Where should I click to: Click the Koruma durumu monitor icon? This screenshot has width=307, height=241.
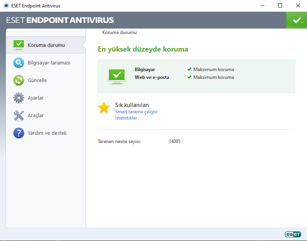coord(19,45)
